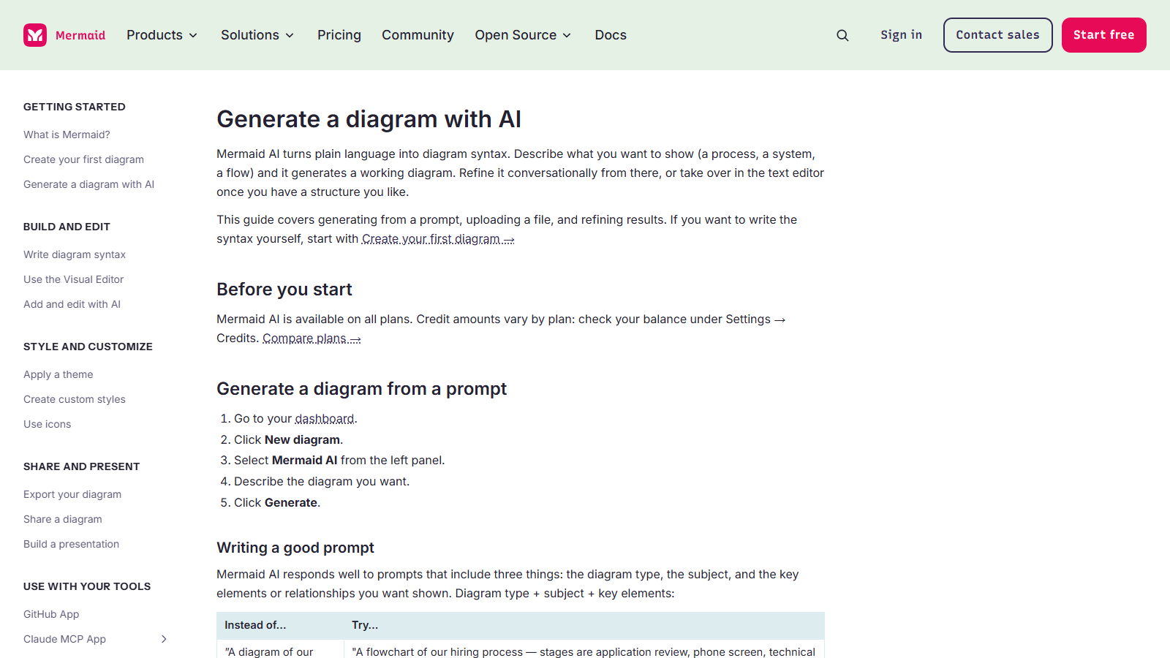Screen dimensions: 1170x658
Task: Open Share a diagram page
Action: (63, 519)
